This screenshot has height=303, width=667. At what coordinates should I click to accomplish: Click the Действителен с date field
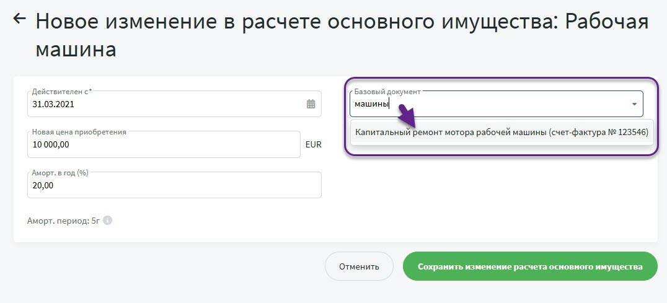coord(167,104)
